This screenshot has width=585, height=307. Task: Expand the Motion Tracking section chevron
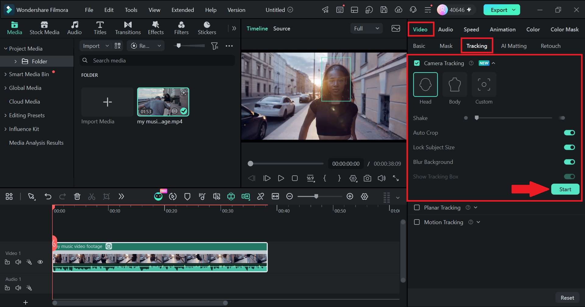(478, 222)
